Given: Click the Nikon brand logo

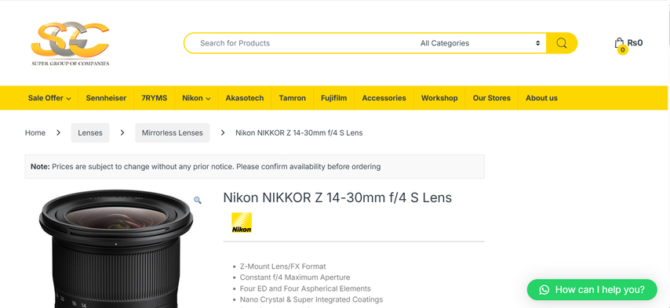Looking at the screenshot, I should 242,223.
